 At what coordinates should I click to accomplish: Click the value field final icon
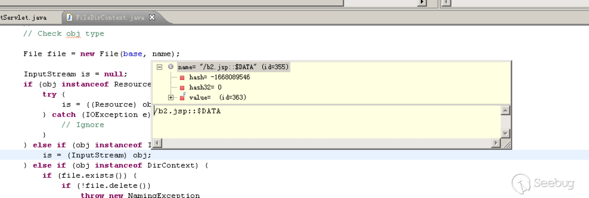pyautogui.click(x=182, y=97)
